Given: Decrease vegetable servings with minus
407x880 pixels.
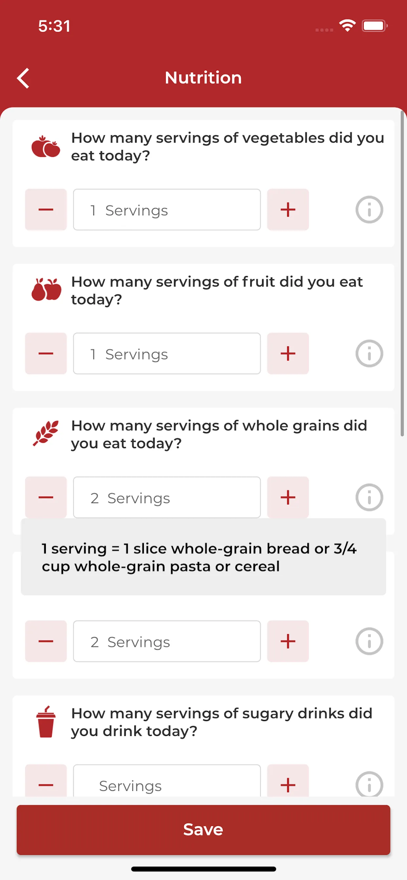Looking at the screenshot, I should point(46,210).
